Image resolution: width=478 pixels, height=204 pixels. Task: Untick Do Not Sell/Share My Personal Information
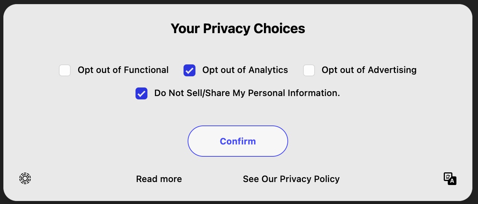click(x=141, y=93)
